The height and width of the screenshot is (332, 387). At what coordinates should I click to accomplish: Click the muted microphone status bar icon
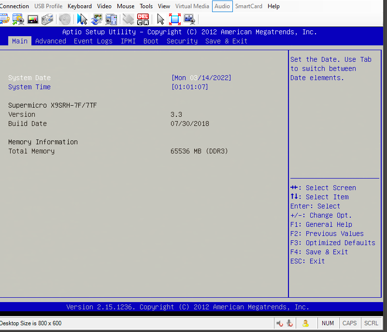290,323
